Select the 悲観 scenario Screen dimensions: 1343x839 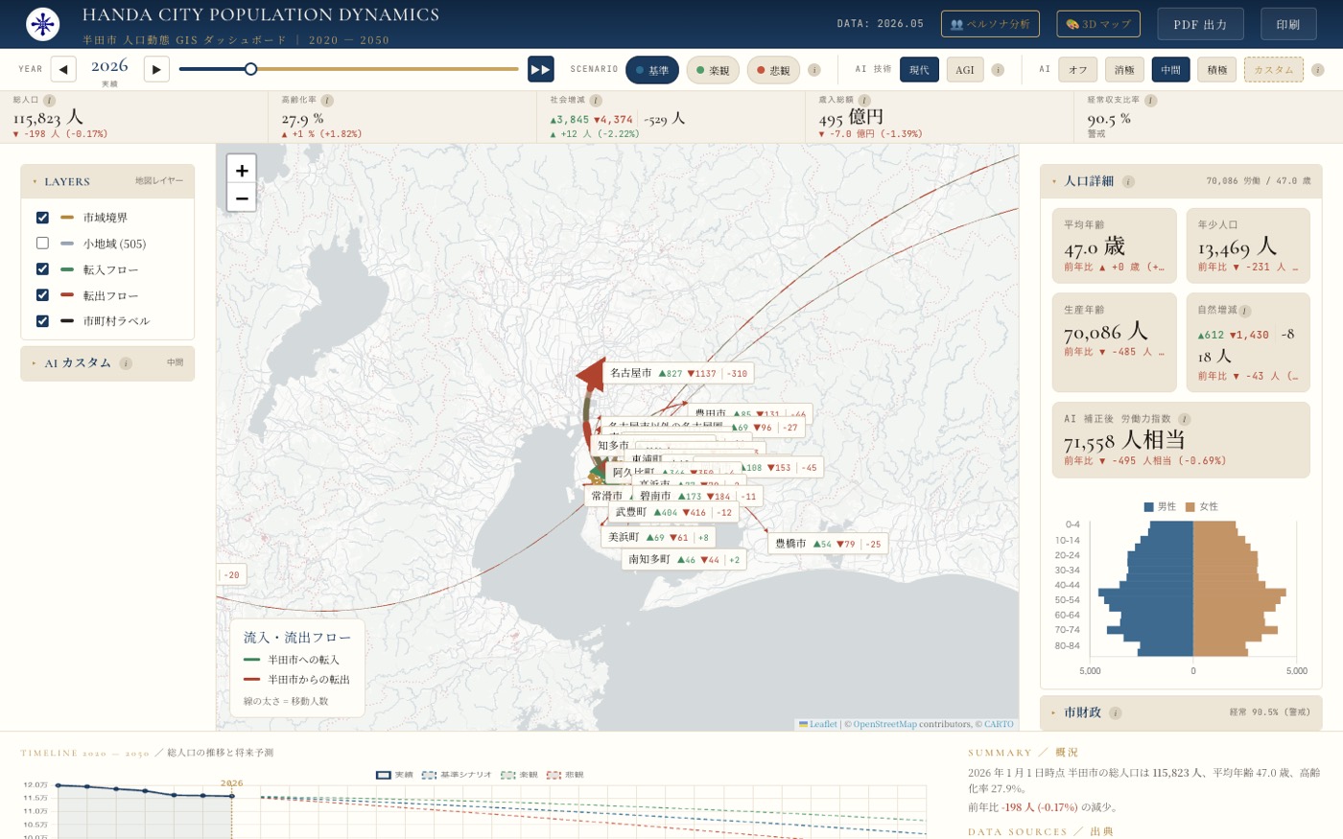[x=773, y=70]
